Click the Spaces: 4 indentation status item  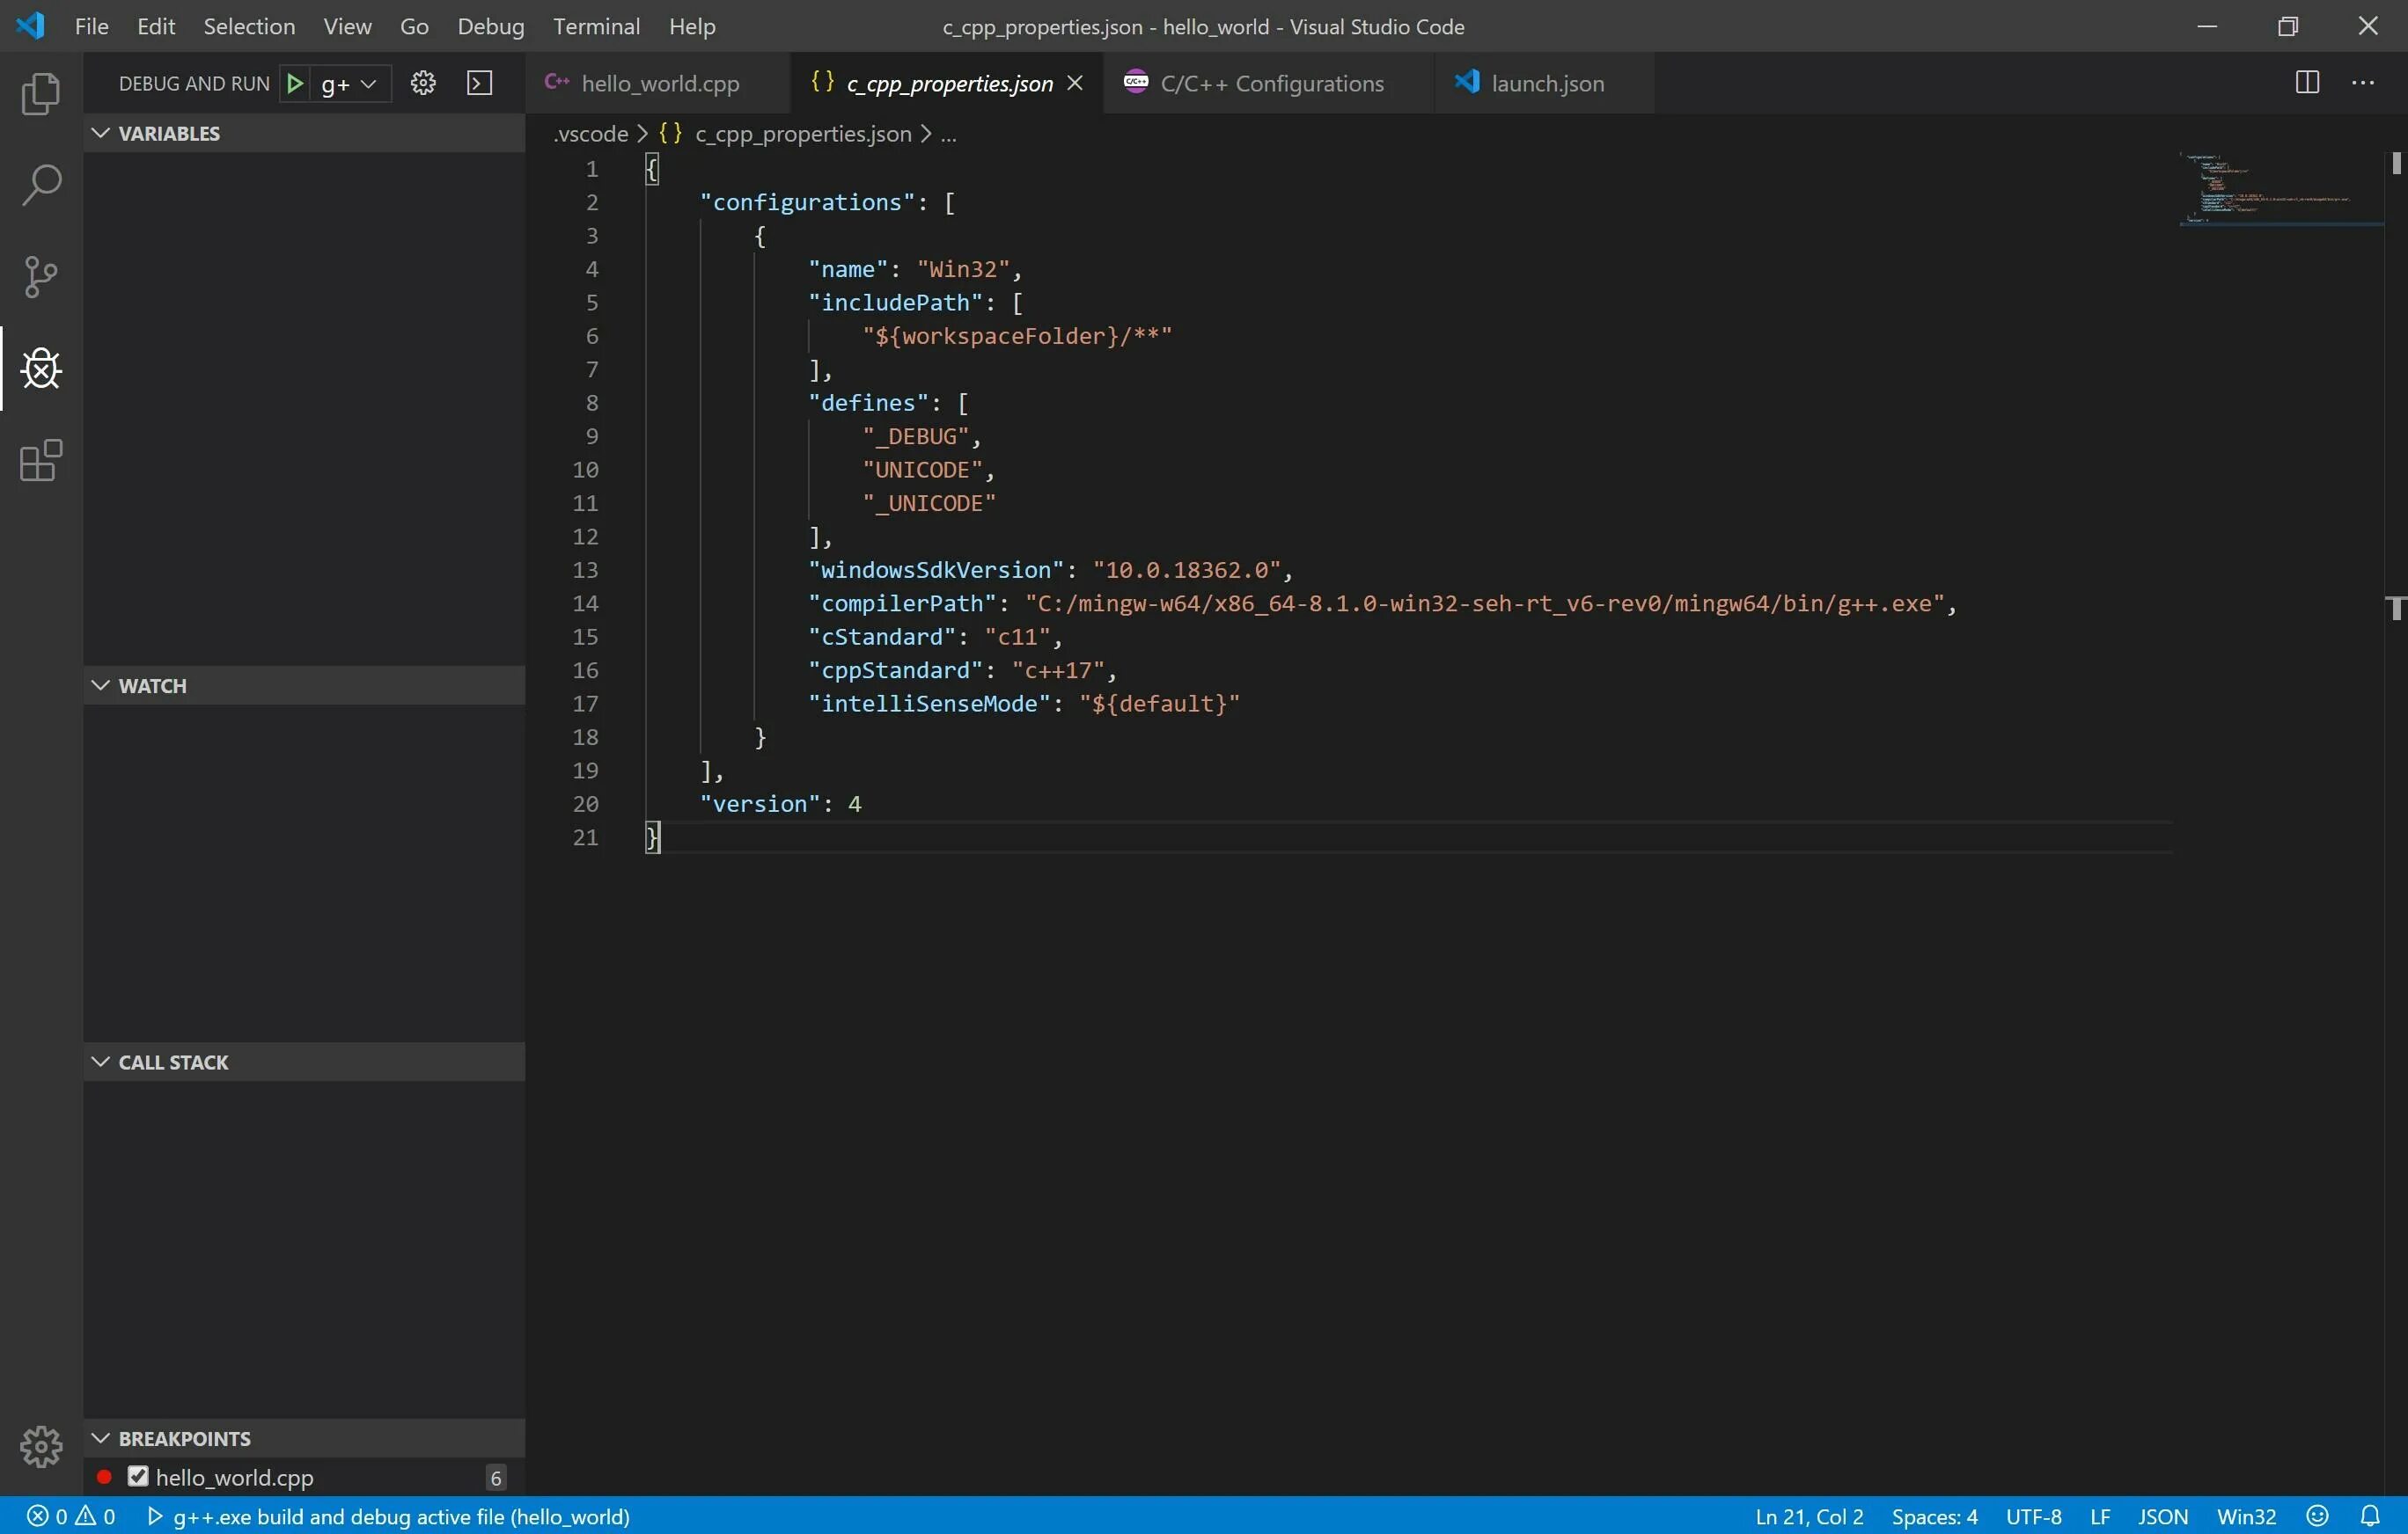click(x=1934, y=1516)
